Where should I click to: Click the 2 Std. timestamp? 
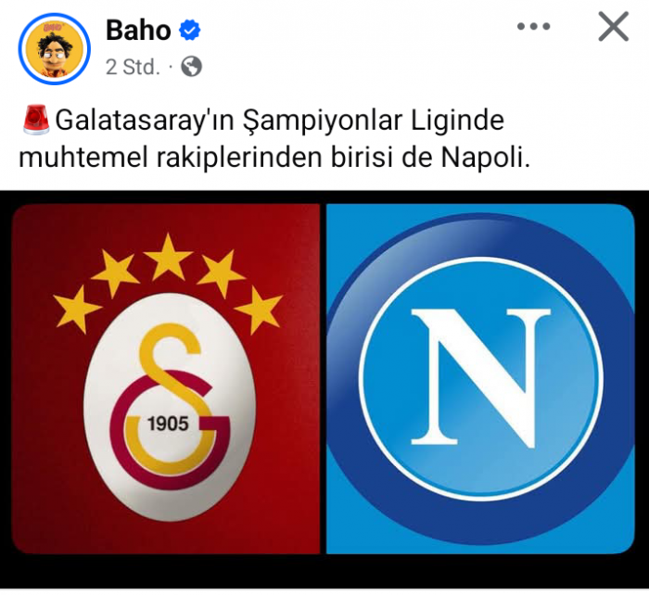(x=133, y=67)
